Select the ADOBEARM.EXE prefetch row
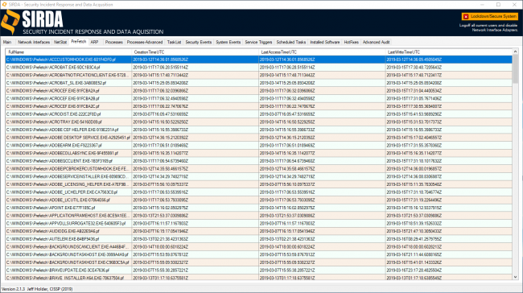This screenshot has height=293, width=523. click(259, 146)
